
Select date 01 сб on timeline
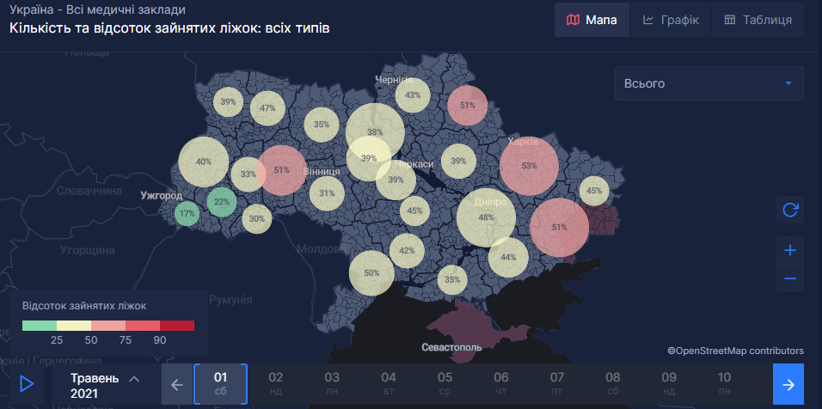[x=221, y=384]
